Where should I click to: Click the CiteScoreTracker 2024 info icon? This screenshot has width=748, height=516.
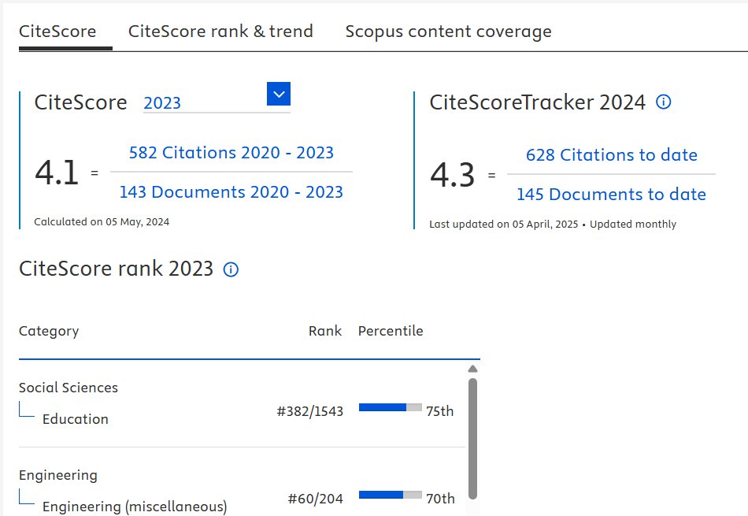pyautogui.click(x=663, y=102)
